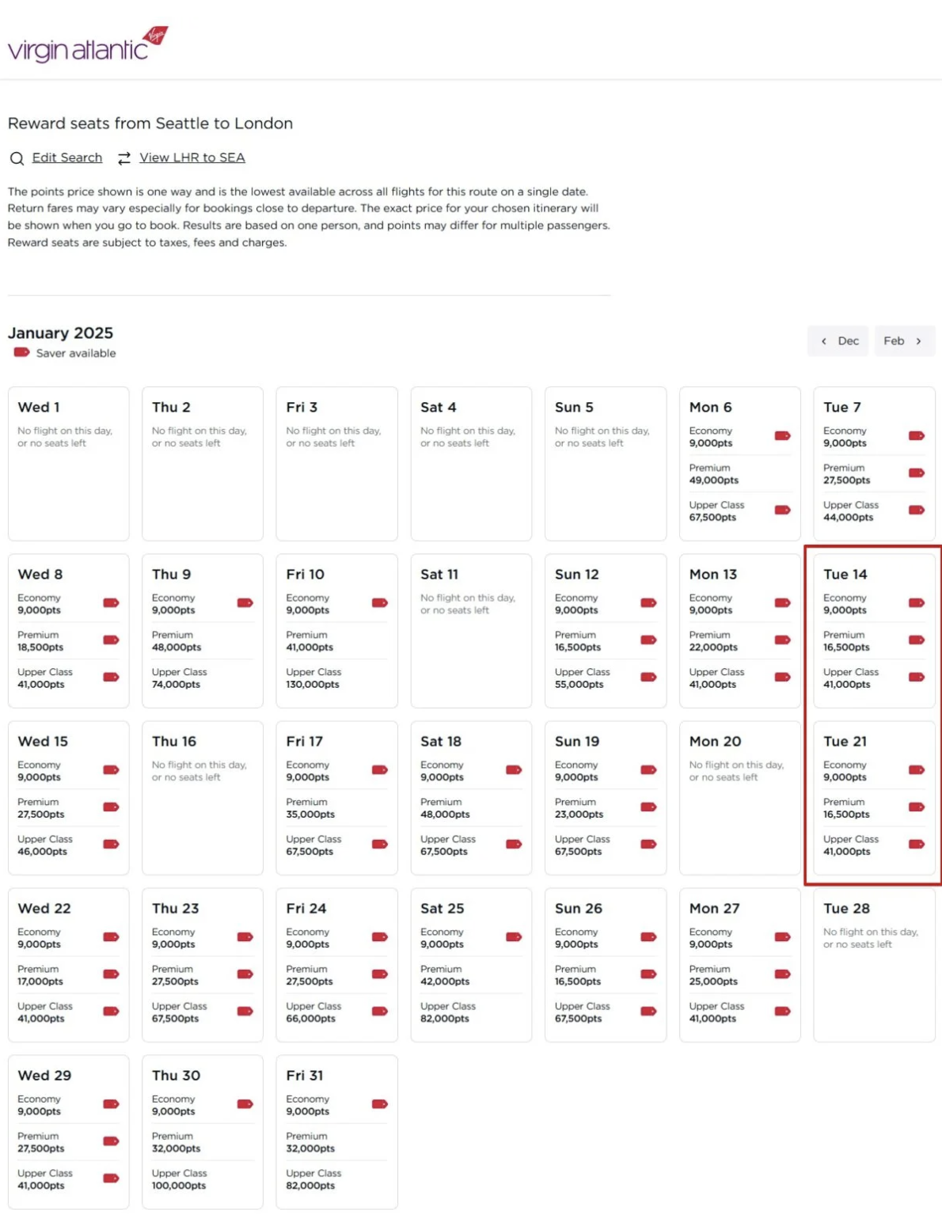
Task: Select Thu 23 Premium 27,500pts fare
Action: pos(203,974)
